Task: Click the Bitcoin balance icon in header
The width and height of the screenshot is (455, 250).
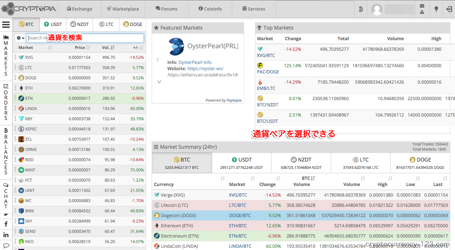Action: pos(361,9)
